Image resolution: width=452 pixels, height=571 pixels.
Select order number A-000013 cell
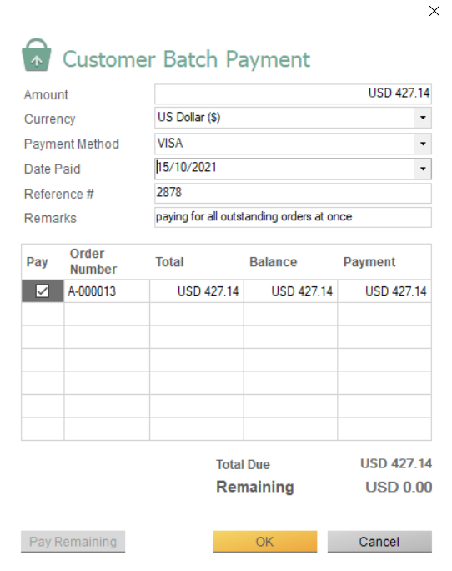[107, 291]
